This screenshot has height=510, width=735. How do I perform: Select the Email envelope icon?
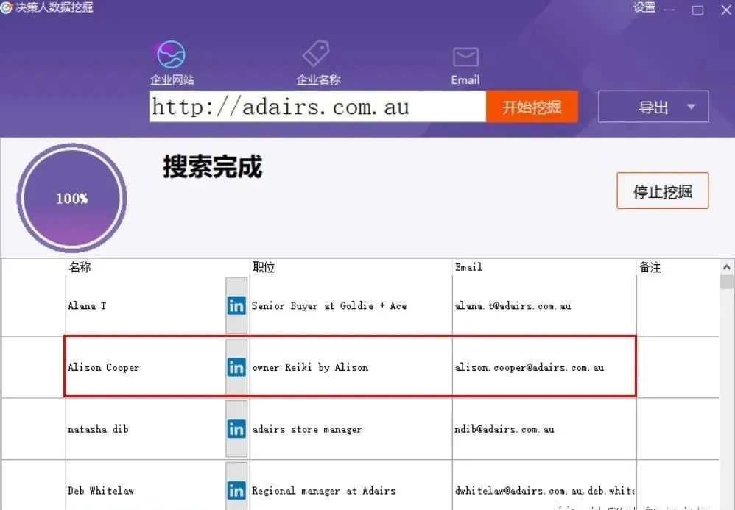(x=465, y=57)
